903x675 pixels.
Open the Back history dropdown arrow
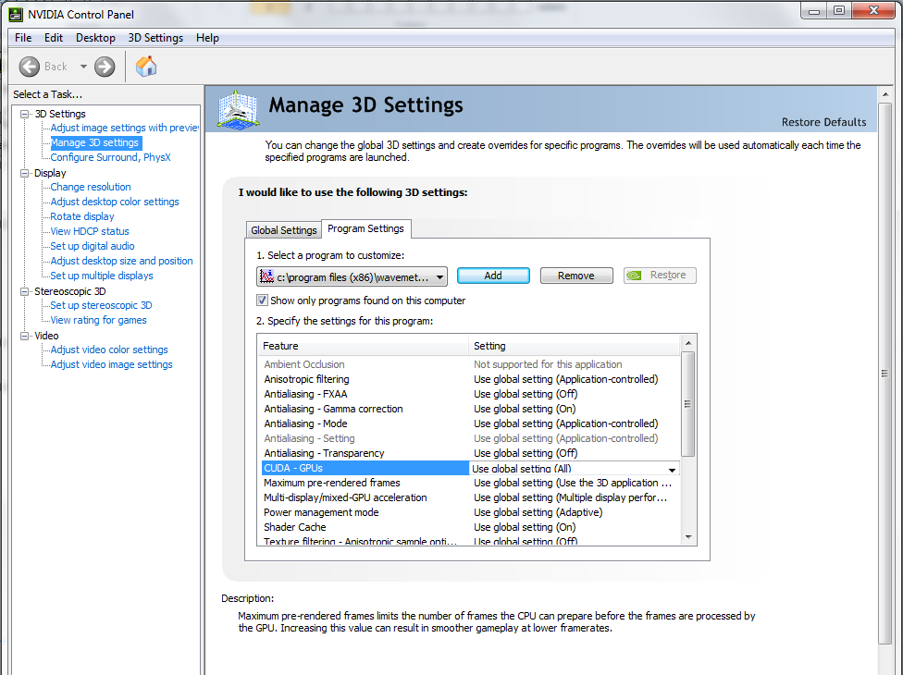[x=83, y=67]
